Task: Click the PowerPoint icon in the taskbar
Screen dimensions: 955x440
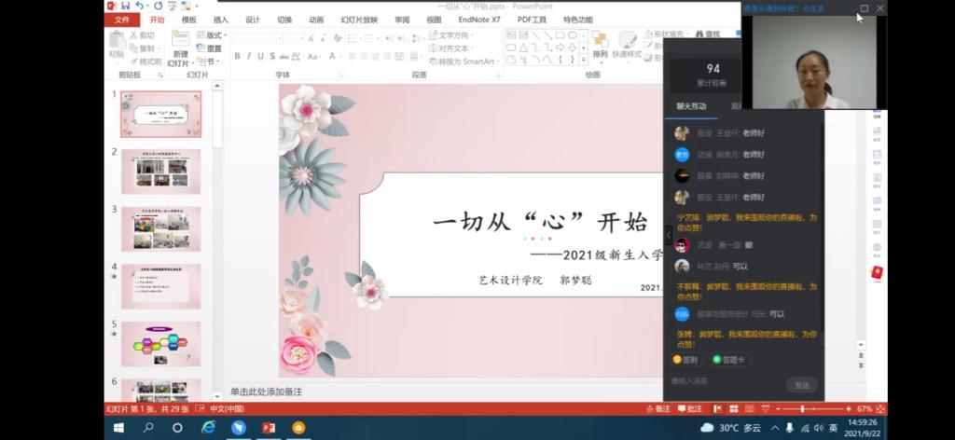Action: click(x=269, y=428)
